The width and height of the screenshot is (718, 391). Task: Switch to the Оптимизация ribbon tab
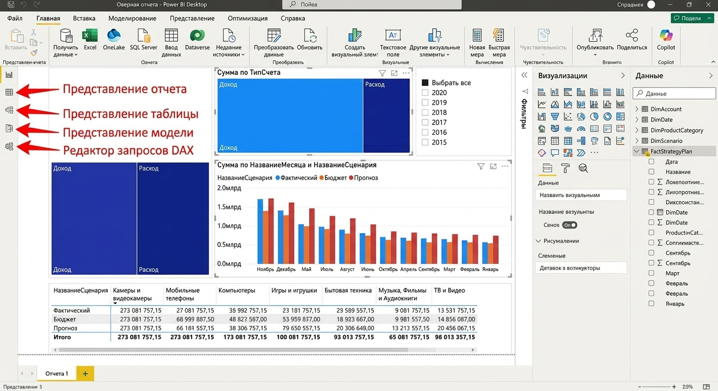tap(248, 18)
